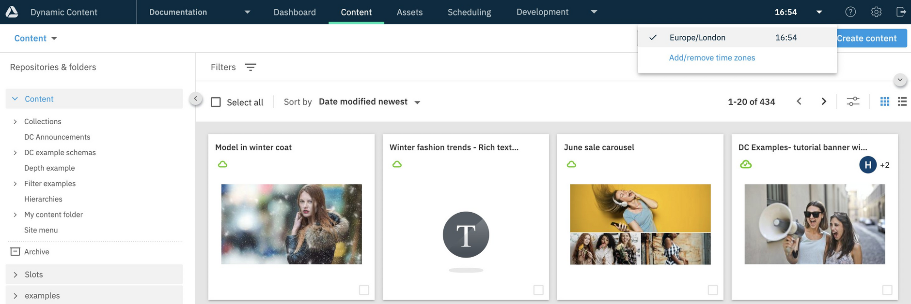Expand the Slots repository section
The height and width of the screenshot is (304, 911).
coord(15,275)
